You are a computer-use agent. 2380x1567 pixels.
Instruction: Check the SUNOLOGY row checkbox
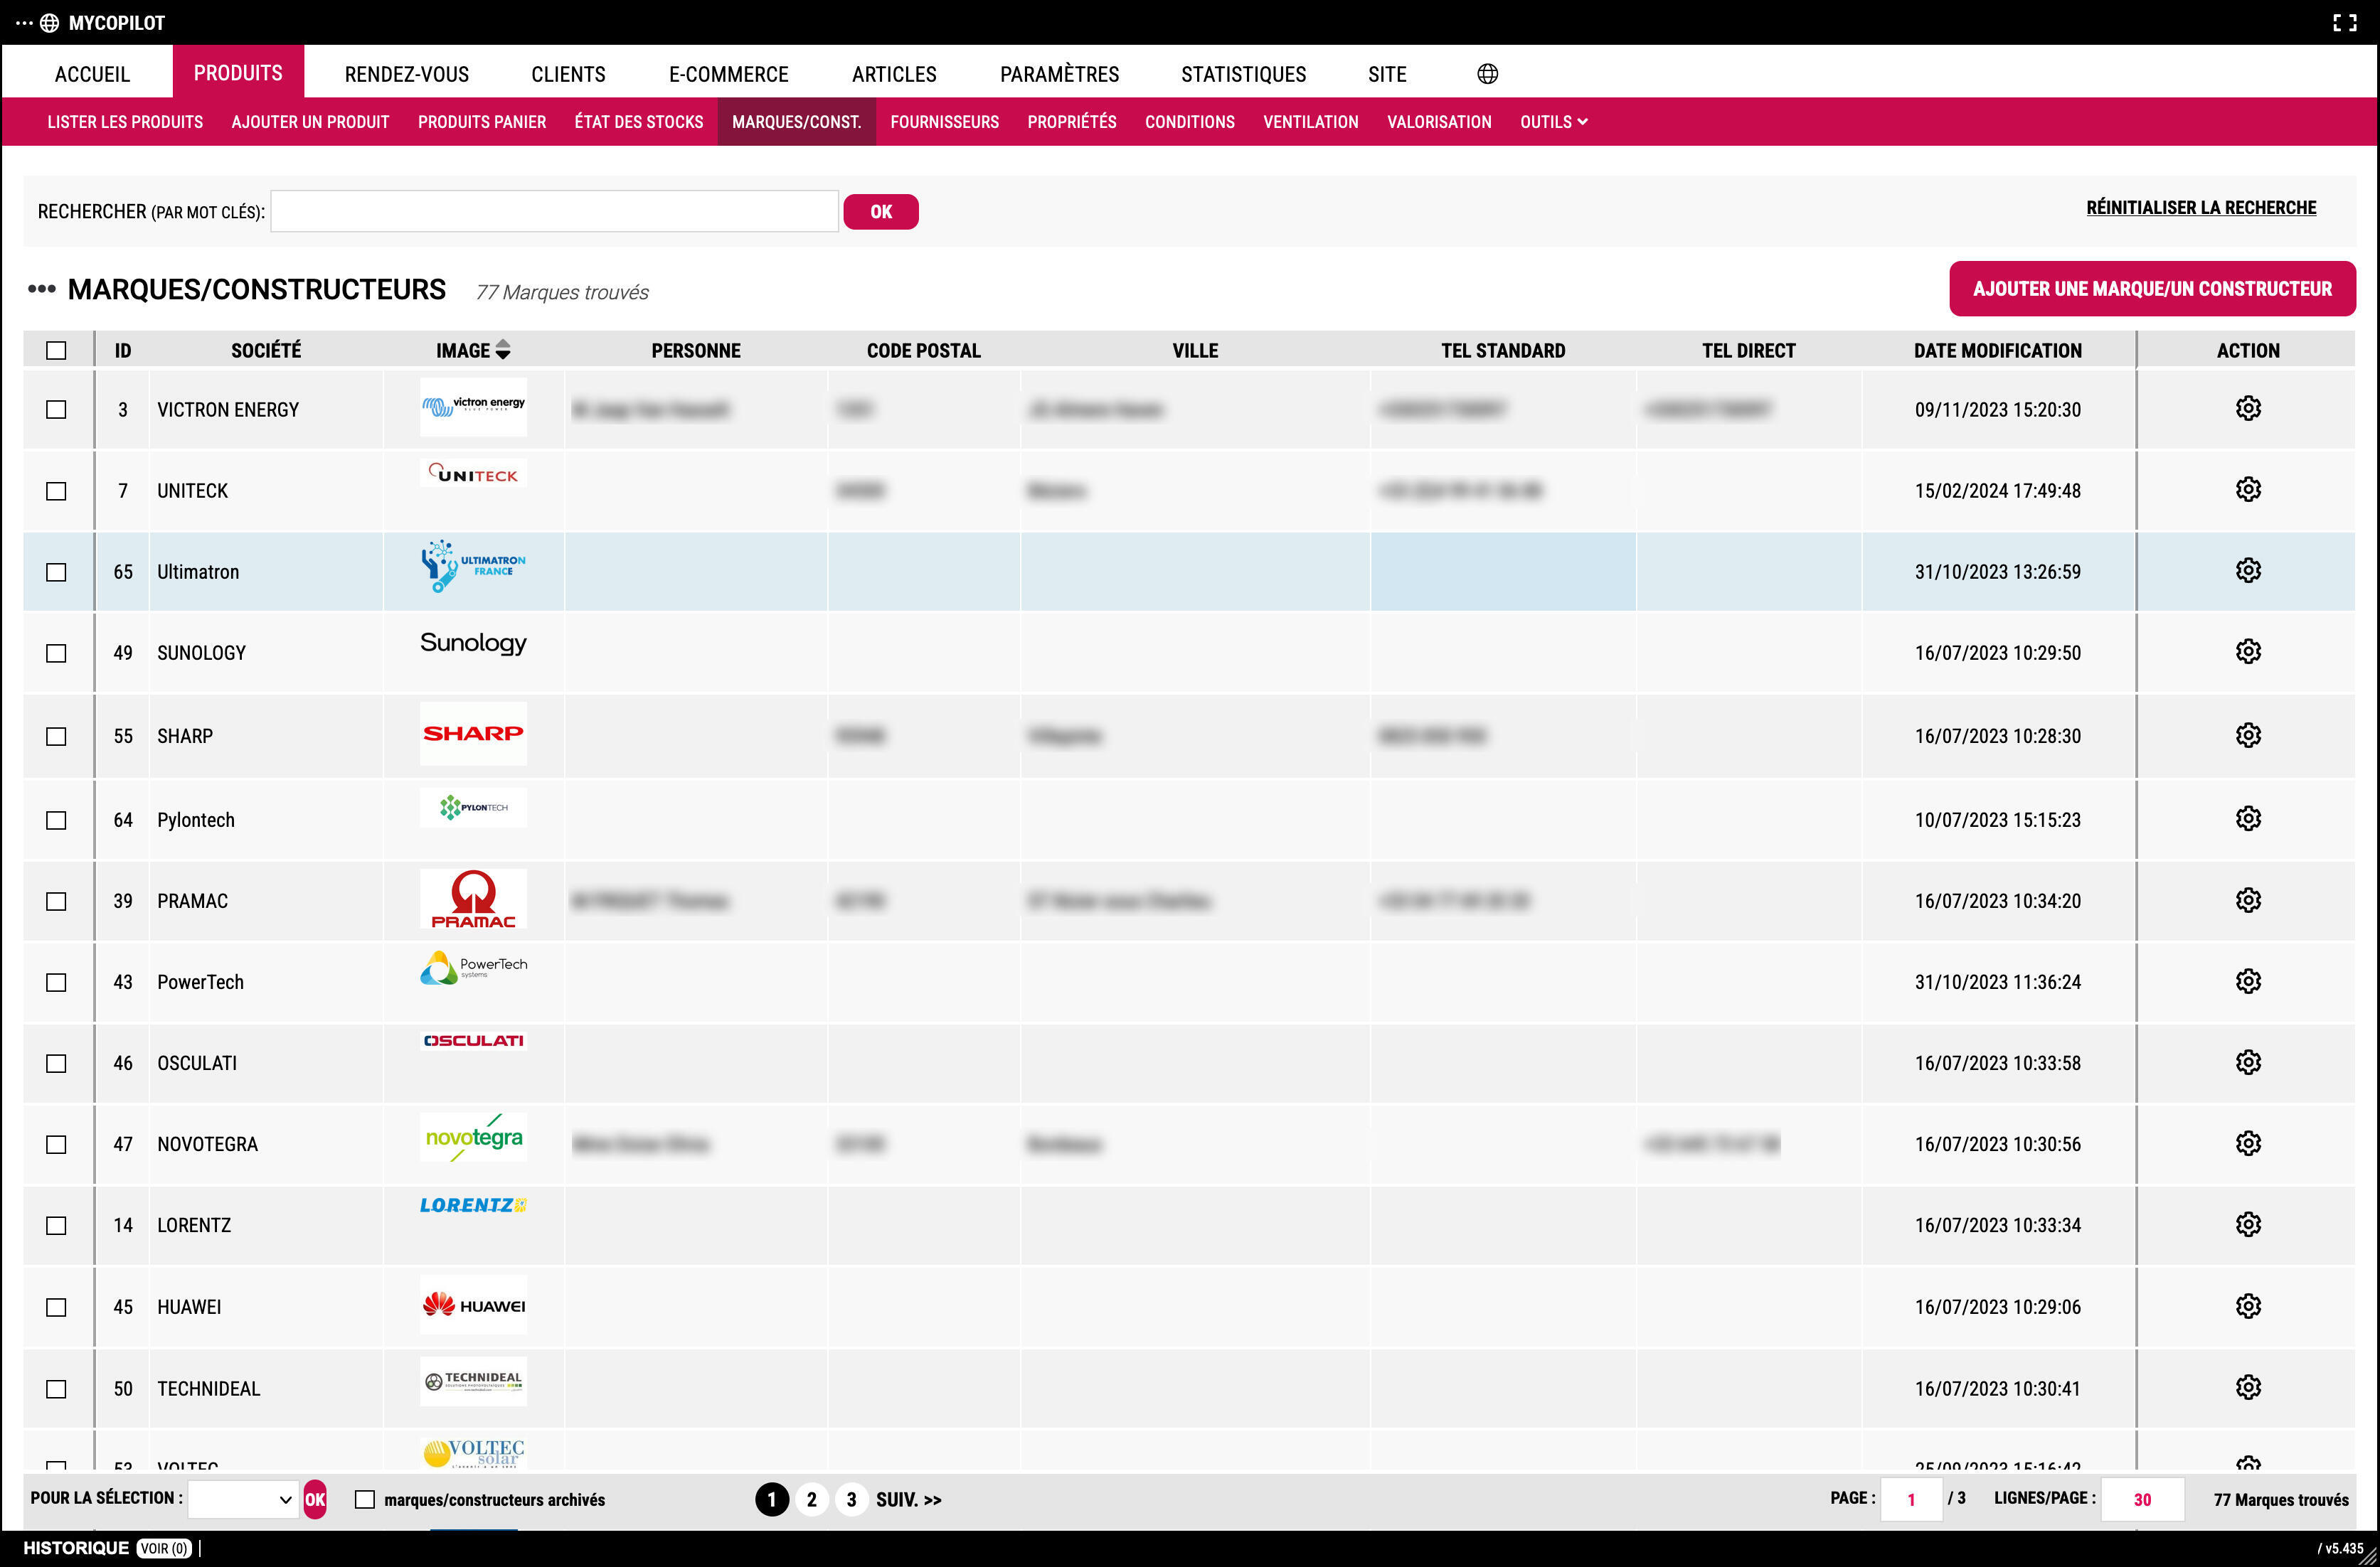56,653
